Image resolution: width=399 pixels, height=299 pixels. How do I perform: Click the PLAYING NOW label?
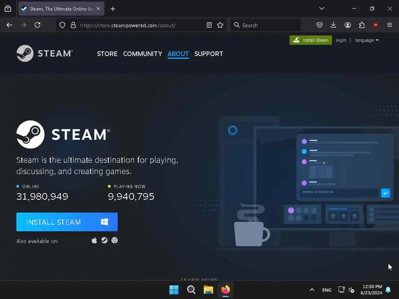click(x=129, y=186)
